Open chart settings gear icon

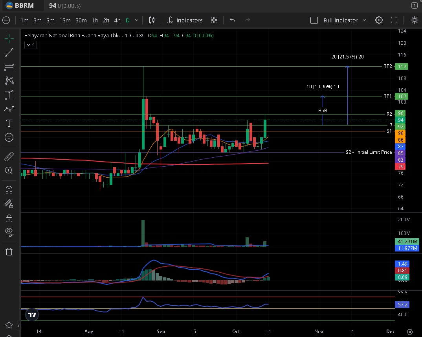click(x=379, y=20)
